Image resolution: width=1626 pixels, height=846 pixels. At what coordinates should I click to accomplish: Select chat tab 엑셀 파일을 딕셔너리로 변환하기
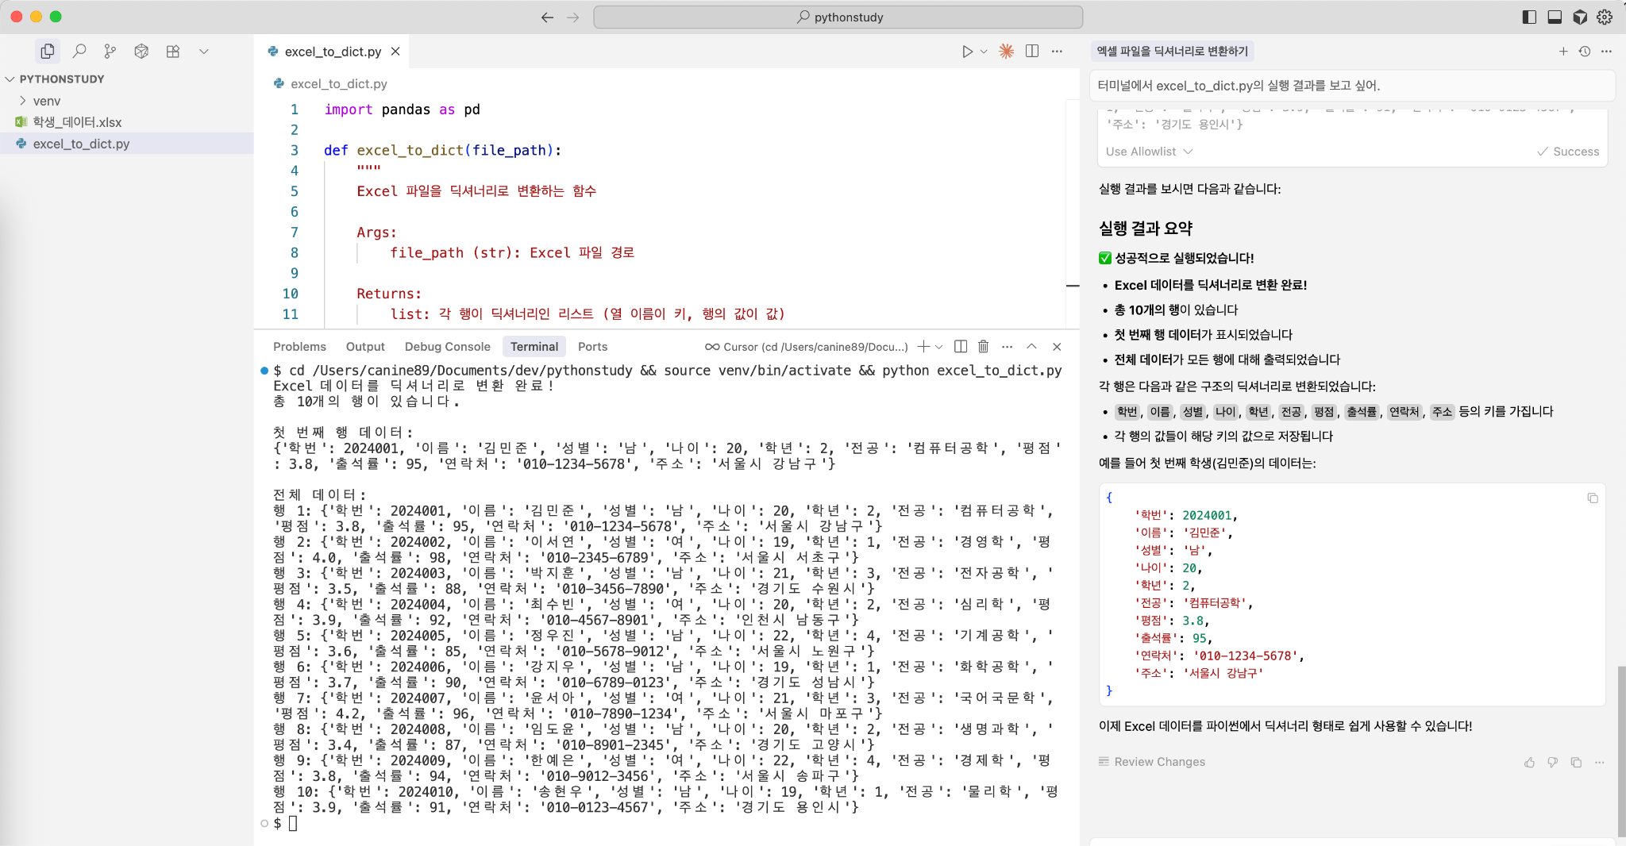click(x=1173, y=52)
